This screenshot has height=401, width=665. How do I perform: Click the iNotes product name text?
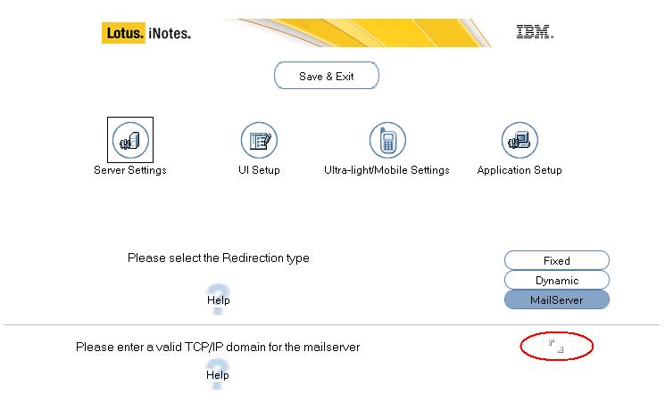pyautogui.click(x=170, y=33)
